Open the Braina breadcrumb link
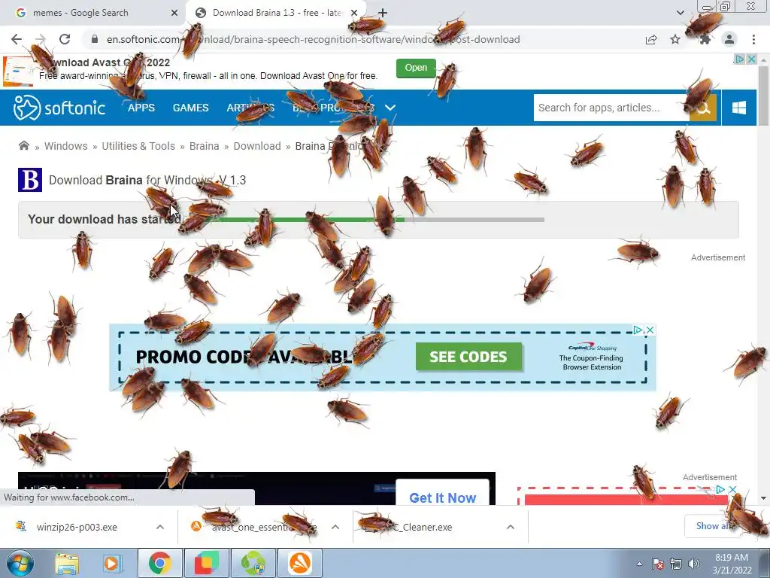The width and height of the screenshot is (770, 578). [205, 146]
